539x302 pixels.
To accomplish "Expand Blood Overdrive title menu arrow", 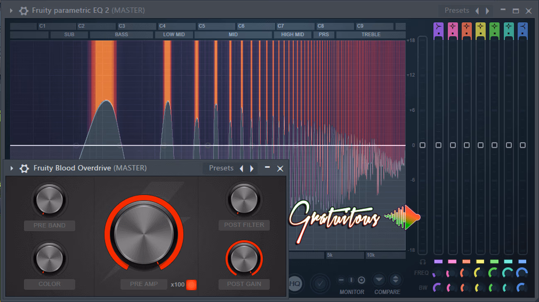I will click(x=12, y=168).
